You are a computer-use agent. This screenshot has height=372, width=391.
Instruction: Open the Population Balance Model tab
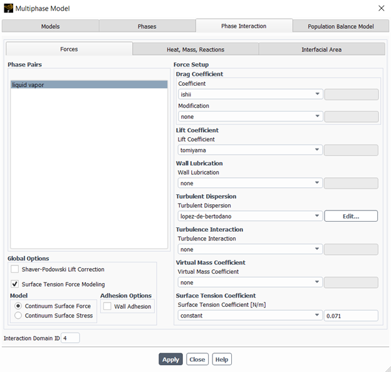(341, 26)
